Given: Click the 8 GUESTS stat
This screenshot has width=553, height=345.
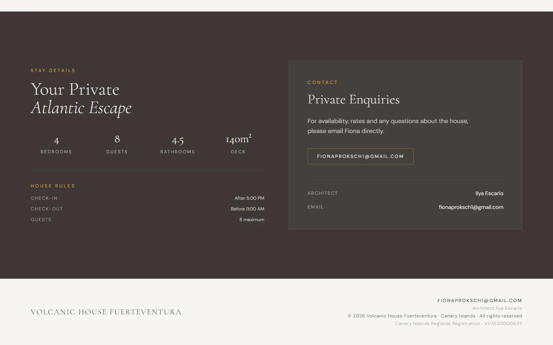Looking at the screenshot, I should coord(117,144).
